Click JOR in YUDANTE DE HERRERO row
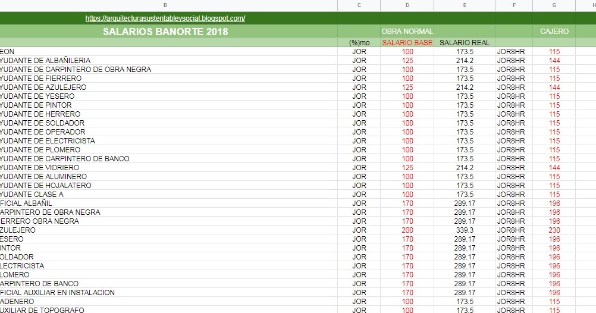The height and width of the screenshot is (313, 596). coord(359,114)
